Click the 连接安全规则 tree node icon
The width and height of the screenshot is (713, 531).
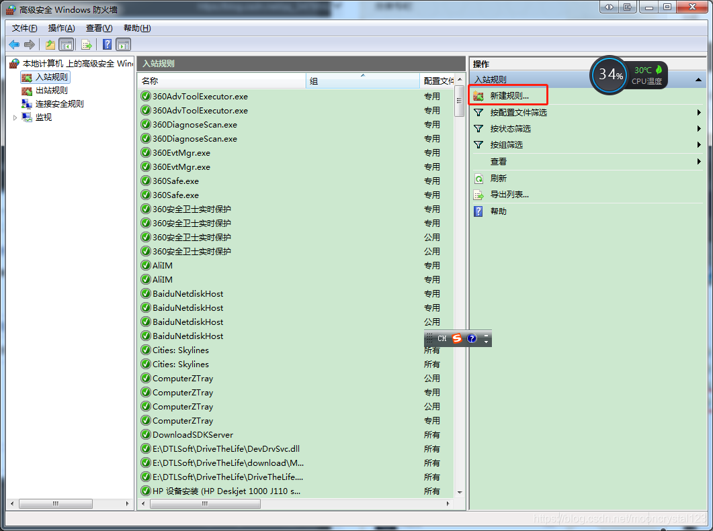tap(28, 103)
